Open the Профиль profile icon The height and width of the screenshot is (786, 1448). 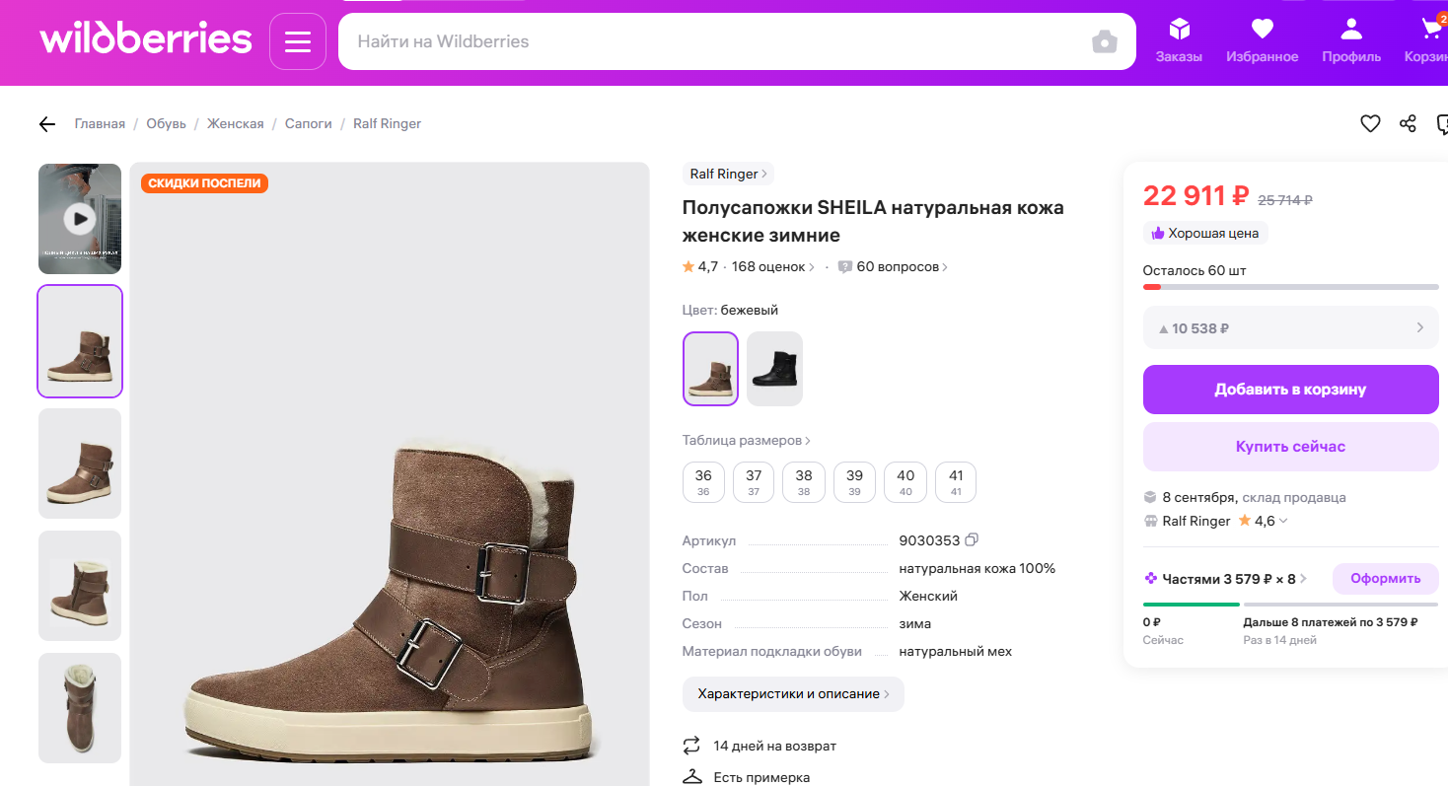pyautogui.click(x=1351, y=40)
